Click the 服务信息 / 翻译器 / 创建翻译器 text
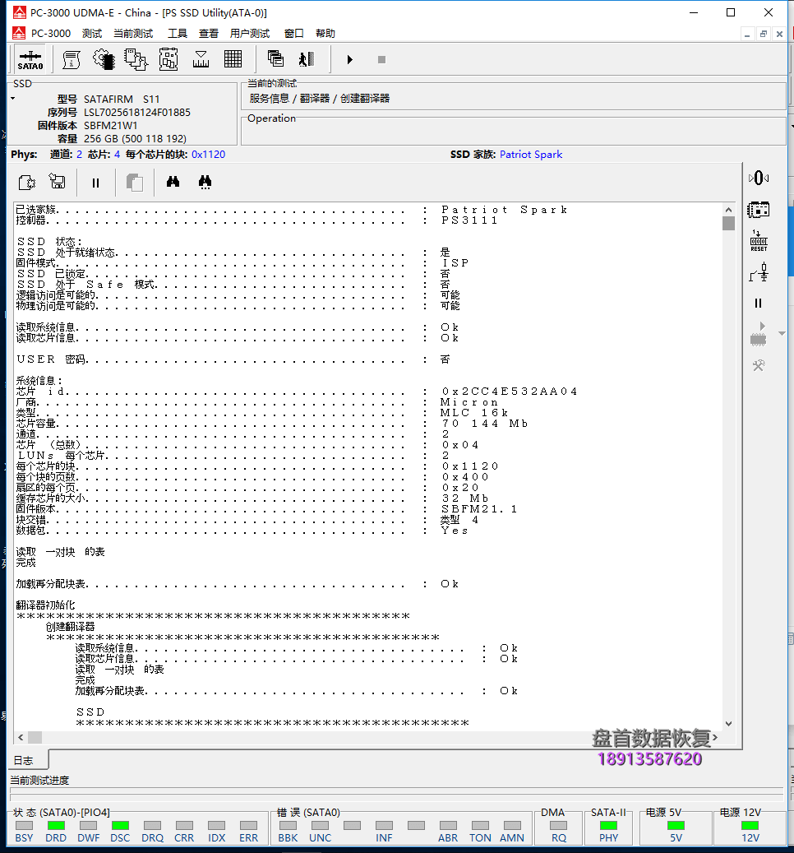 pos(320,99)
